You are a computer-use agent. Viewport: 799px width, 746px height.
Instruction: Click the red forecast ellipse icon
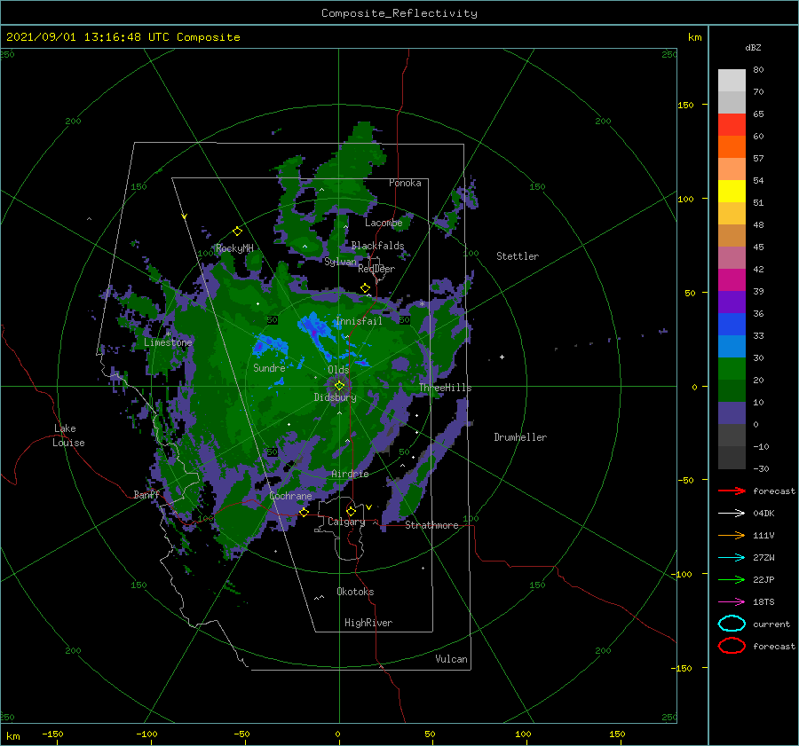[x=732, y=646]
